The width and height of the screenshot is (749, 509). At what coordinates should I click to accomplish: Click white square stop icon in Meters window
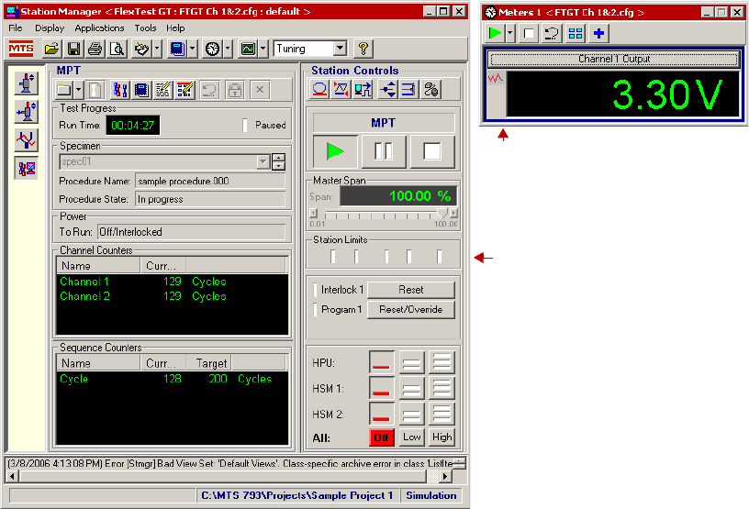[x=529, y=33]
